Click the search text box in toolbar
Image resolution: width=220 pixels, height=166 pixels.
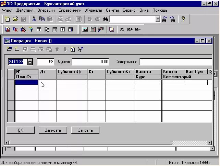[x=133, y=19]
